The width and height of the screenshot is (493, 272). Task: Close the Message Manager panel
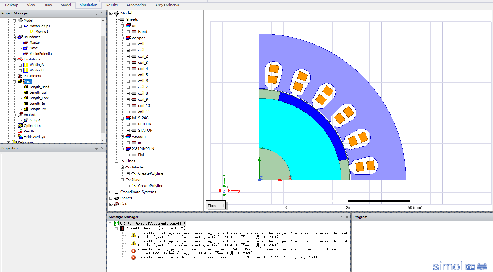(347, 217)
